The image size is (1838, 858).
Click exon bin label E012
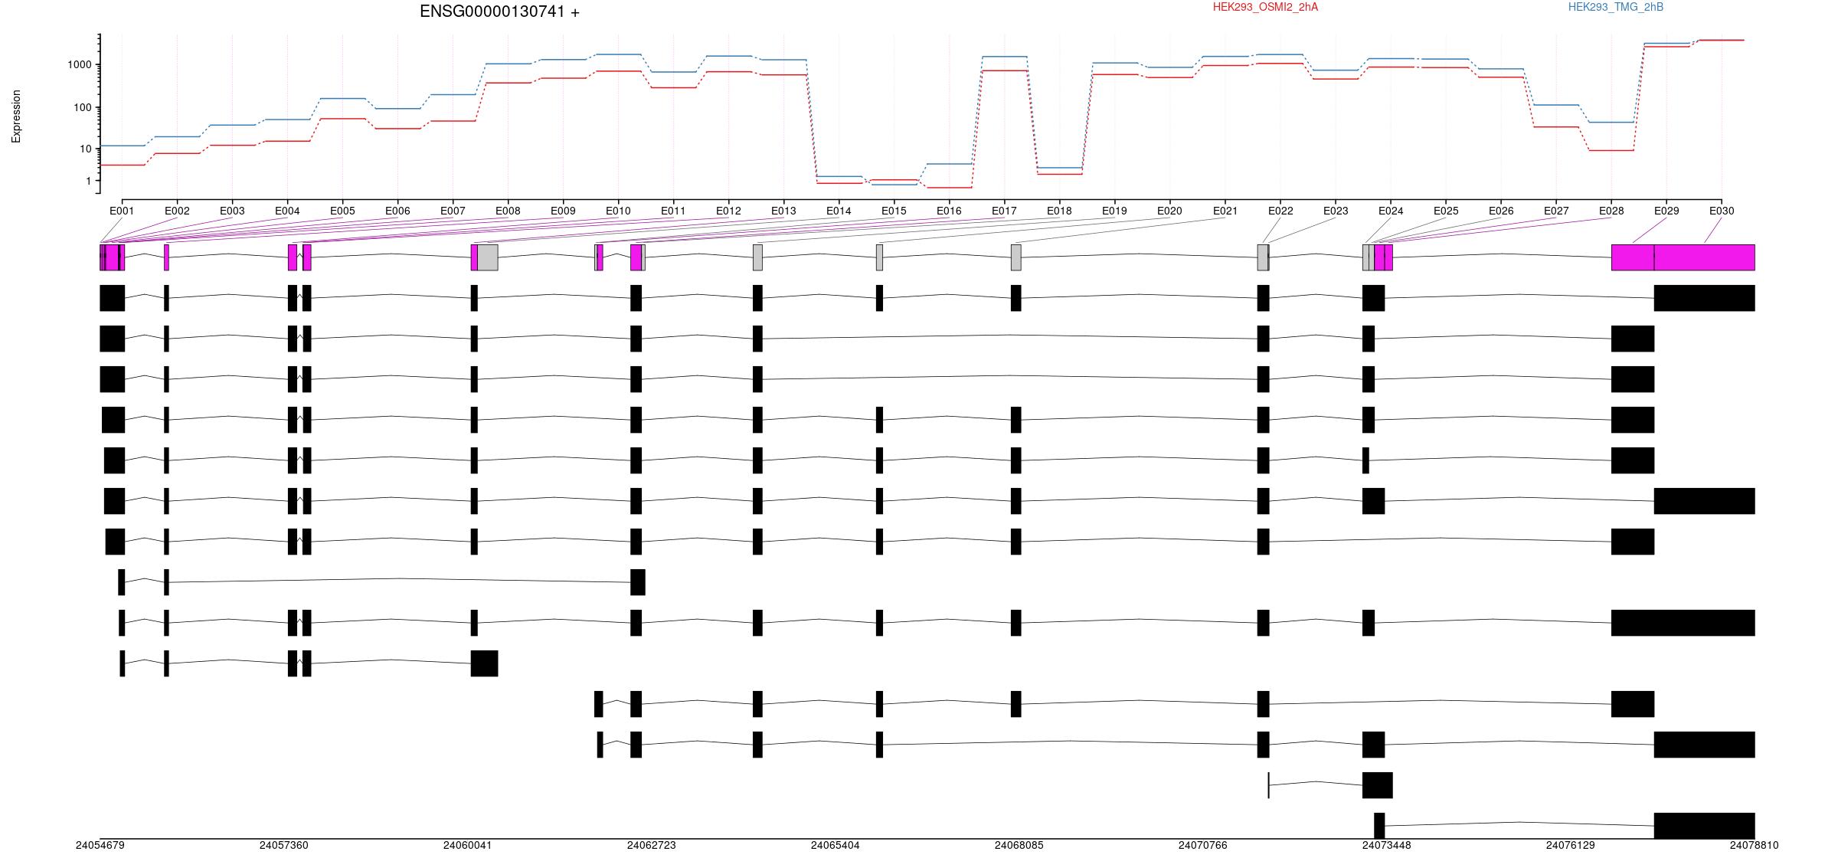[728, 211]
